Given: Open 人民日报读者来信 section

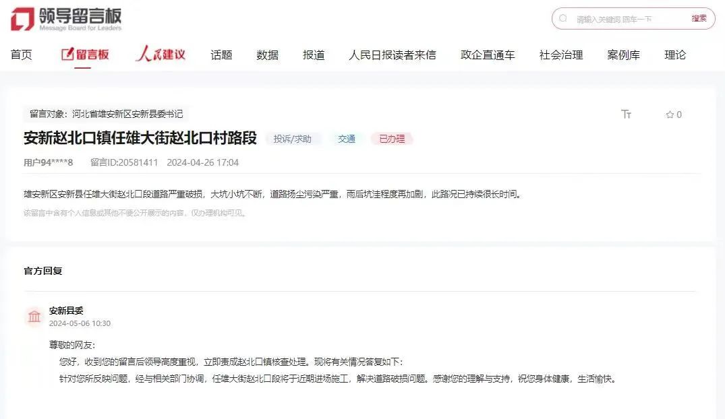Looking at the screenshot, I should pyautogui.click(x=392, y=55).
